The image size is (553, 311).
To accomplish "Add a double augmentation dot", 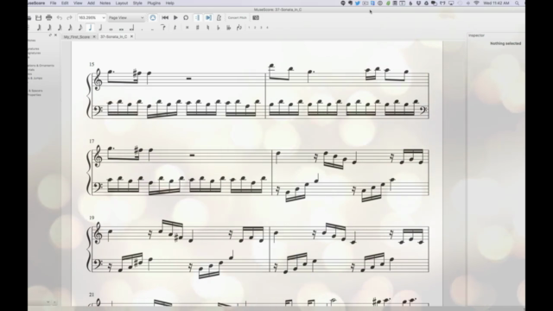I will click(x=152, y=29).
